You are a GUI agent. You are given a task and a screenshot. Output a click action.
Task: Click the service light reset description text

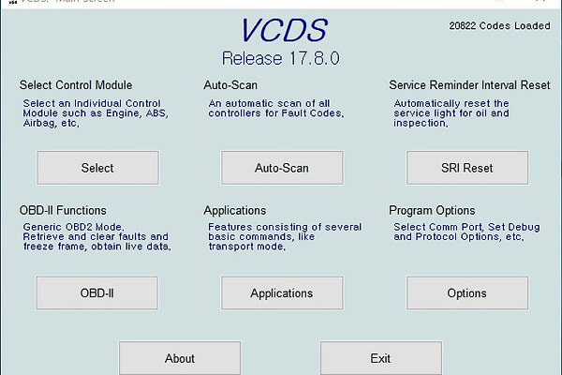[x=451, y=112]
